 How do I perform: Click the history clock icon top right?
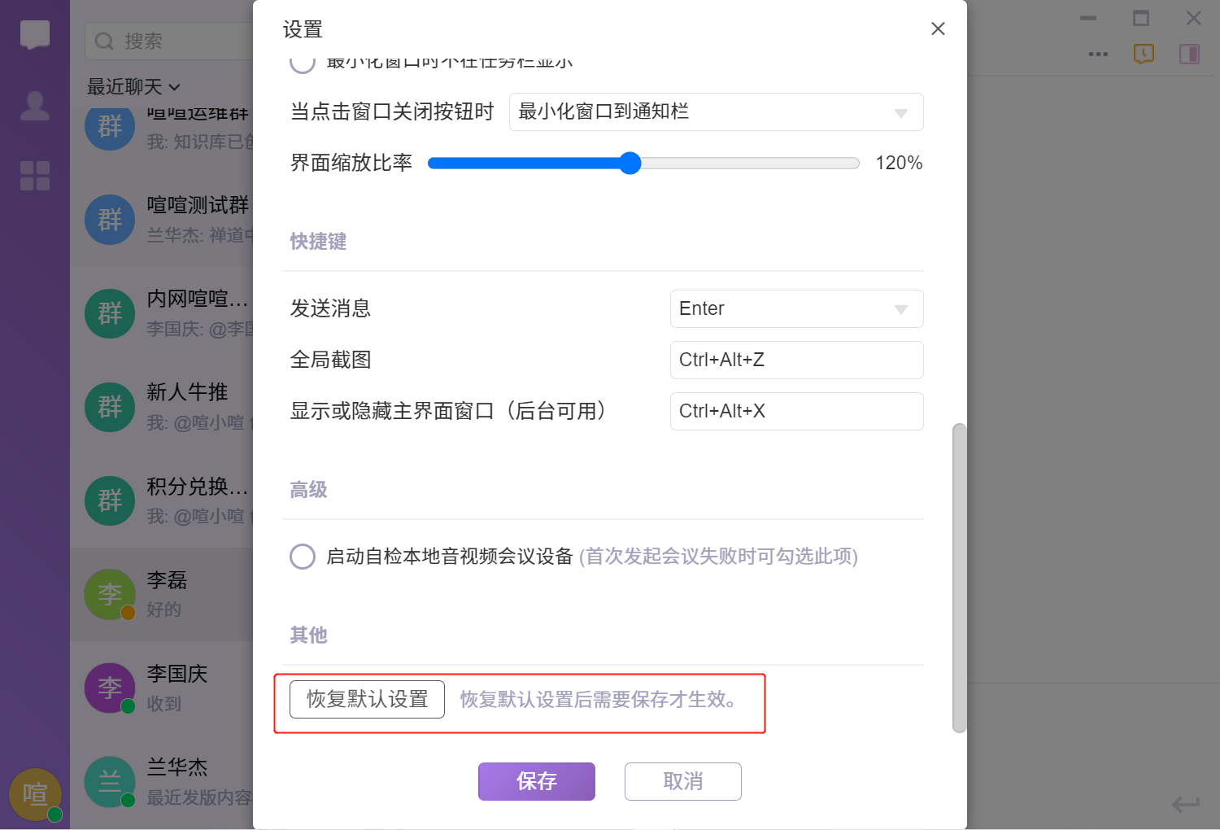click(x=1144, y=54)
